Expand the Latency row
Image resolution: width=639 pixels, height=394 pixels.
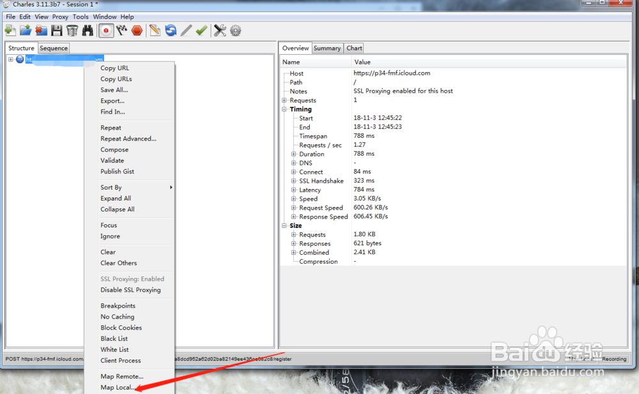coord(293,190)
